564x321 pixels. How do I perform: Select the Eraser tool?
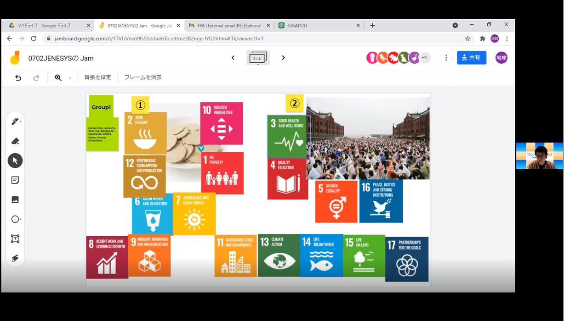pos(15,141)
